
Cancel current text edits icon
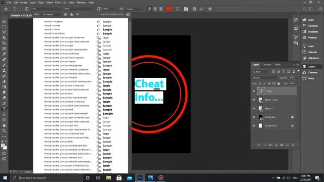point(194,9)
